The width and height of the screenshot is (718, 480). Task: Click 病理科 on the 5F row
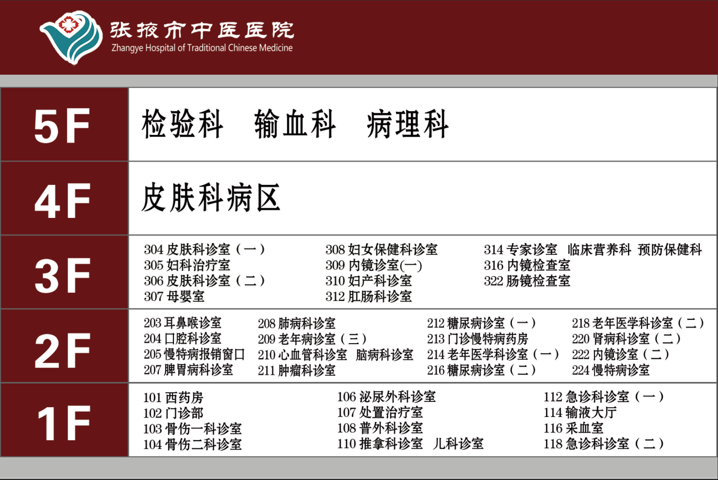[407, 124]
